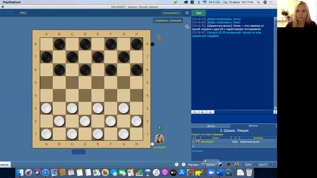Open Zoom from the Dock
This screenshot has width=317, height=178.
(x=211, y=173)
